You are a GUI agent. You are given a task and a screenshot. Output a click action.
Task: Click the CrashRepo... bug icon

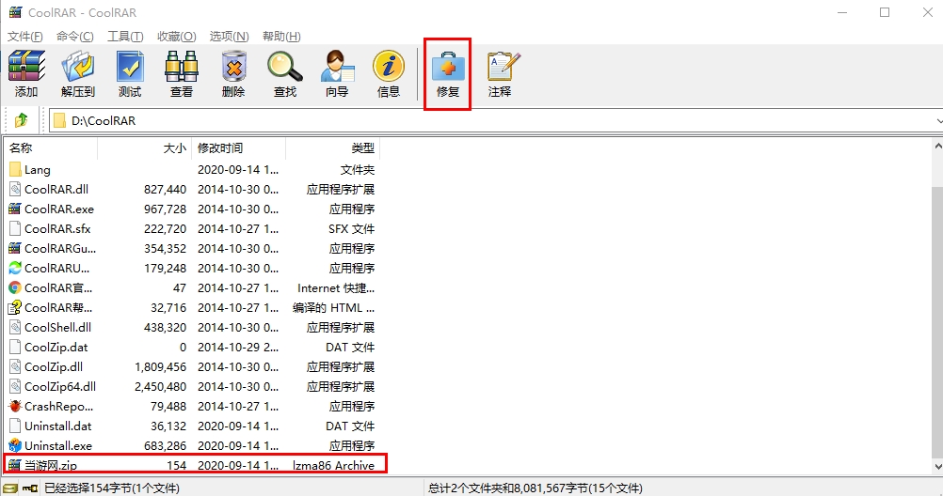pos(15,406)
